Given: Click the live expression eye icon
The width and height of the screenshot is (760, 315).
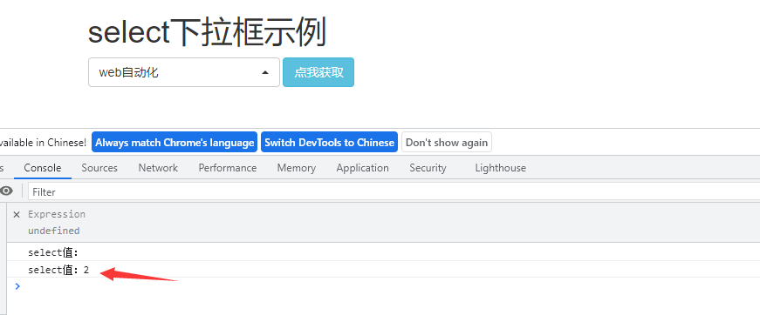Looking at the screenshot, I should click(x=6, y=191).
